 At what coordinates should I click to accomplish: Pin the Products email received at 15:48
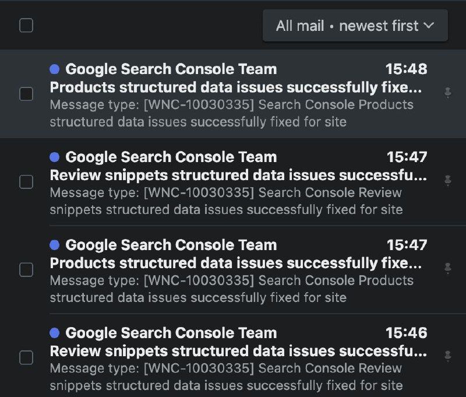447,93
